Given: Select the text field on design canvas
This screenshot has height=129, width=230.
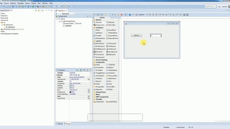Looking at the screenshot, I should click(156, 35).
